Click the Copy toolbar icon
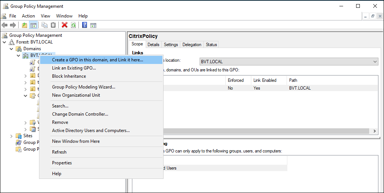Image resolution: width=384 pixels, height=193 pixels. 45,25
